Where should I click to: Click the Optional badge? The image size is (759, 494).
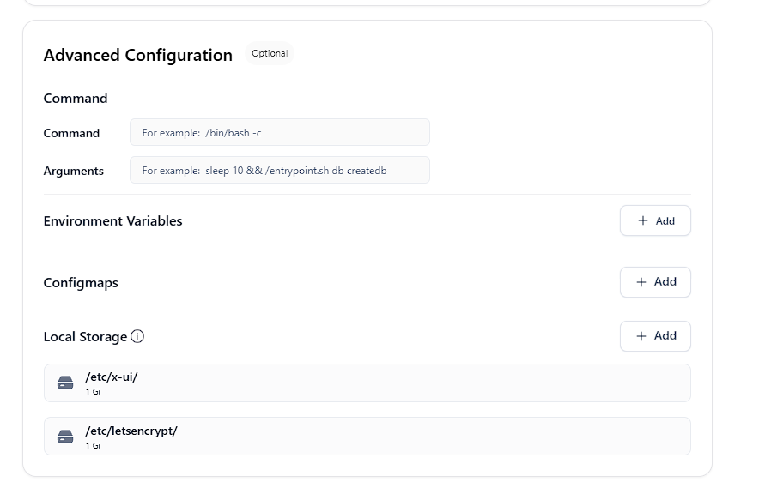[x=269, y=53]
